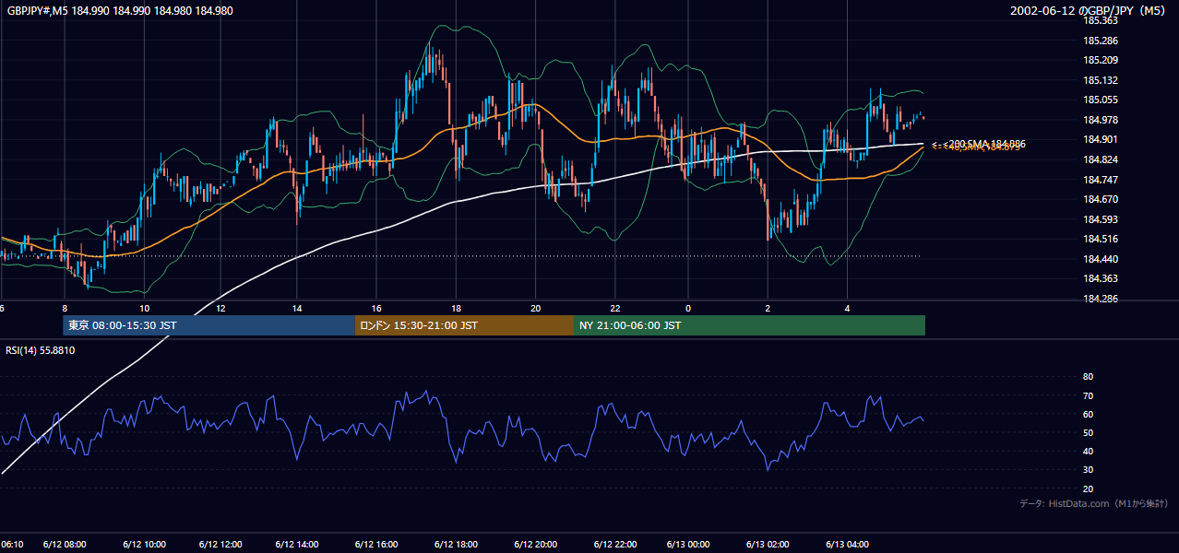Screen dimensions: 1179x553
Task: Click price level 185.286 on the axis
Action: [1101, 41]
